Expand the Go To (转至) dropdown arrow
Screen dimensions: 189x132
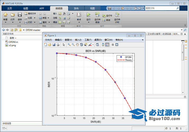pyautogui.click(x=48, y=18)
